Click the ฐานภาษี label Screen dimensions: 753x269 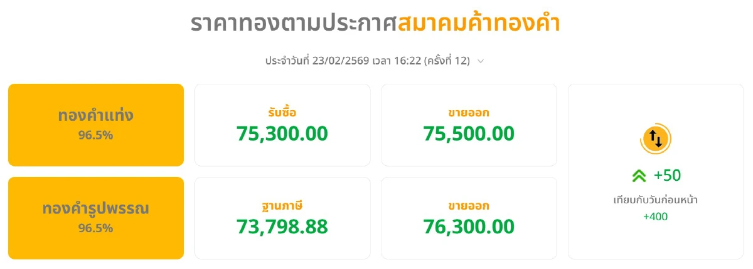pyautogui.click(x=282, y=206)
